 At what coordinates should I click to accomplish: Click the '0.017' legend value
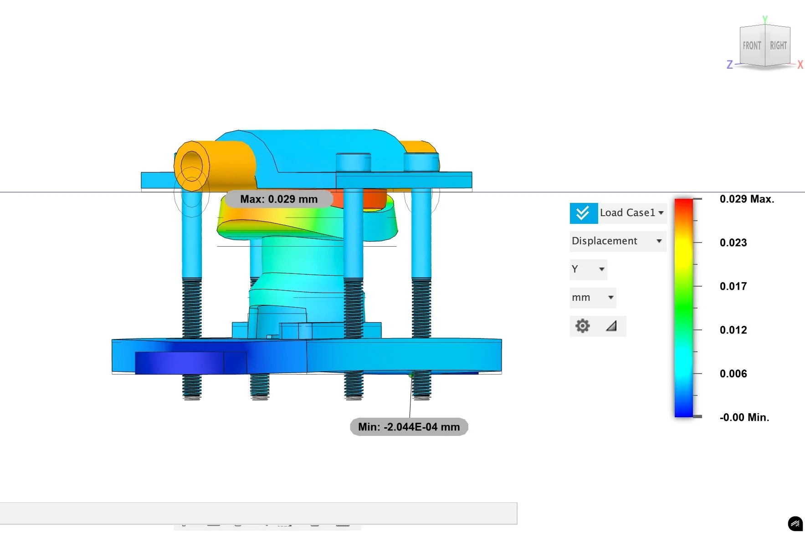733,286
